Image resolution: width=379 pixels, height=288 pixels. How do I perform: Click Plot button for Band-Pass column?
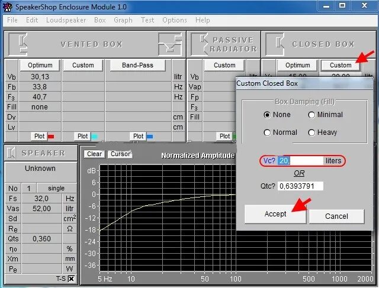click(138, 137)
